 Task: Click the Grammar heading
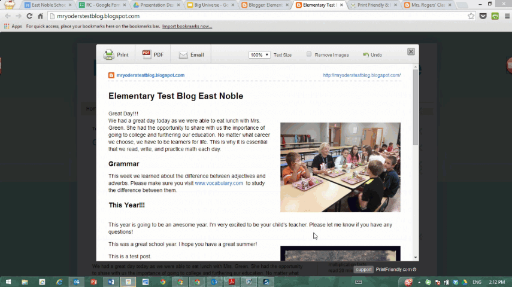[x=124, y=164]
